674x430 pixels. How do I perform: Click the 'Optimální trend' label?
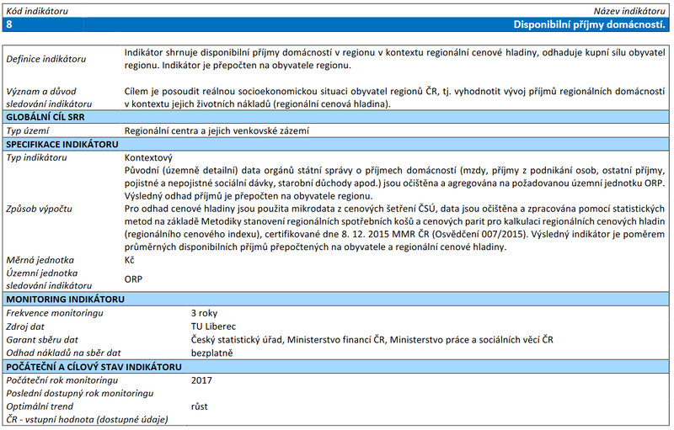40,406
